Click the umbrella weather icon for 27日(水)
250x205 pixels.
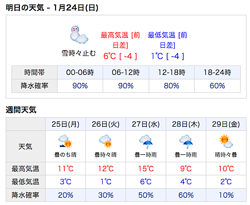pos(146,141)
